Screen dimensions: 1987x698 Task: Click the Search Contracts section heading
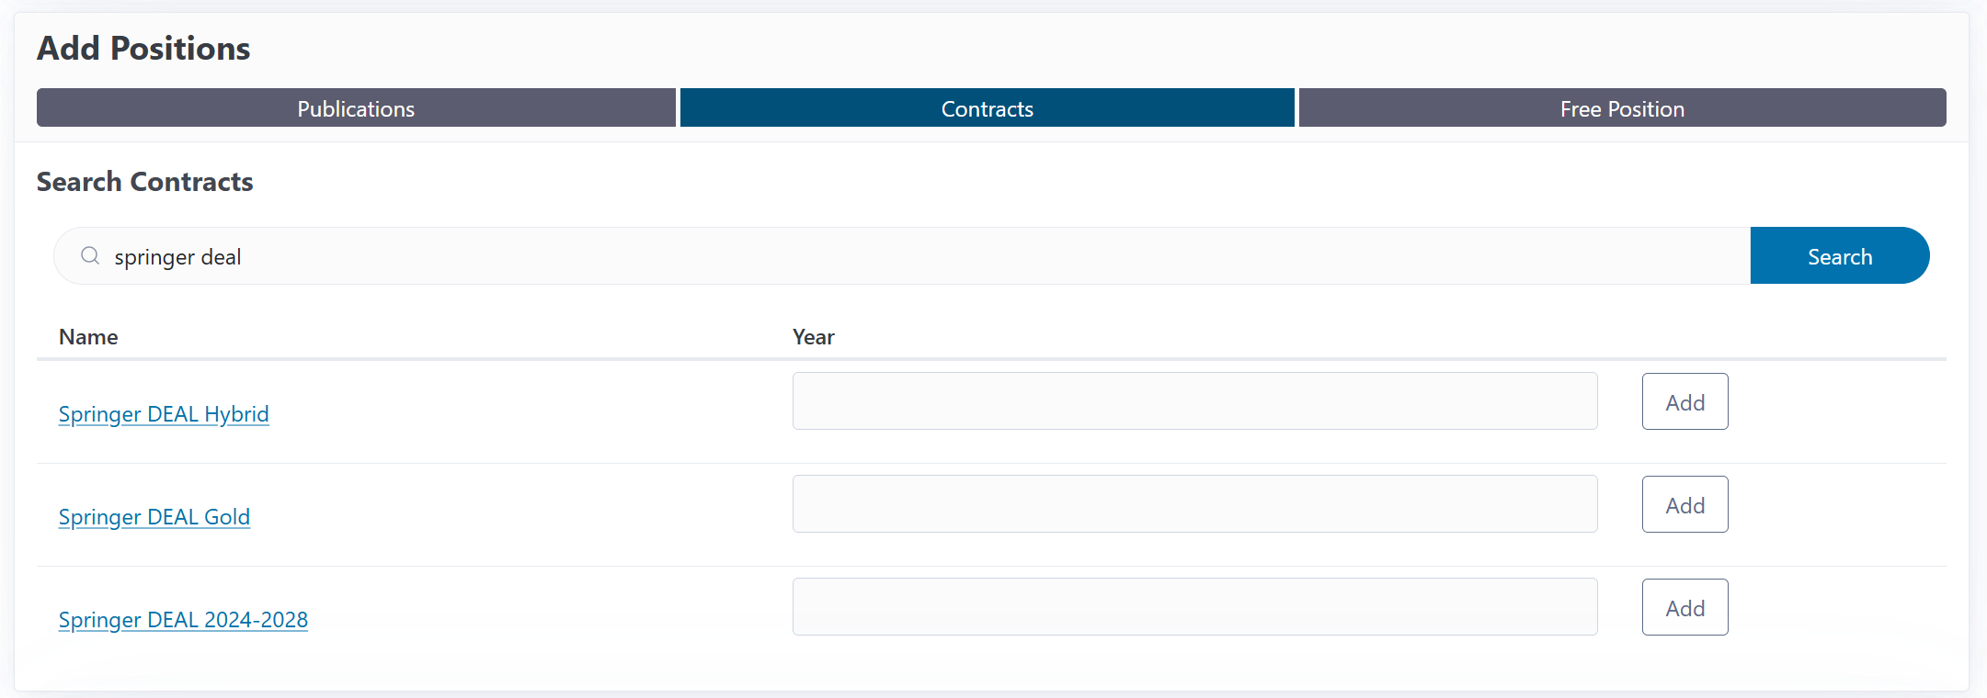tap(144, 182)
